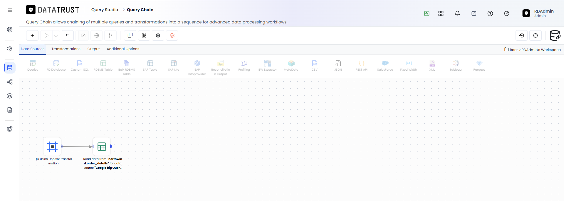Select the JSON data source
The height and width of the screenshot is (201, 564).
[x=338, y=66]
